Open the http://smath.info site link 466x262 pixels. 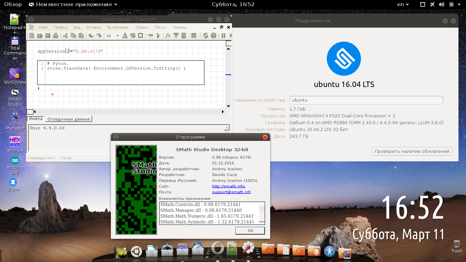[x=228, y=186]
